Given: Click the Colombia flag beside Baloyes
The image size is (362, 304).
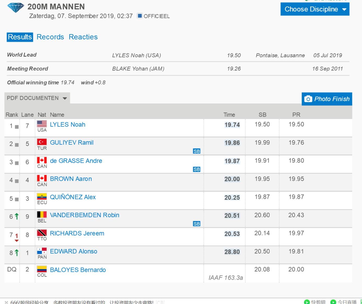Looking at the screenshot, I should pyautogui.click(x=42, y=269).
